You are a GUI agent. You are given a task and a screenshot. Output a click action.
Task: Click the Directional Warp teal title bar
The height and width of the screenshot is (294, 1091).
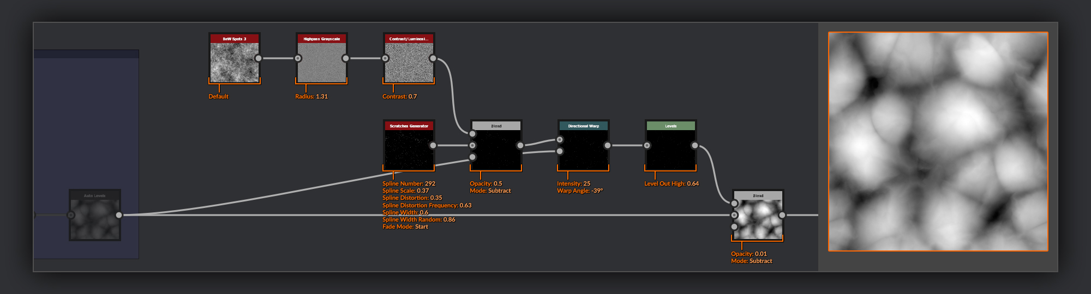[x=584, y=126]
